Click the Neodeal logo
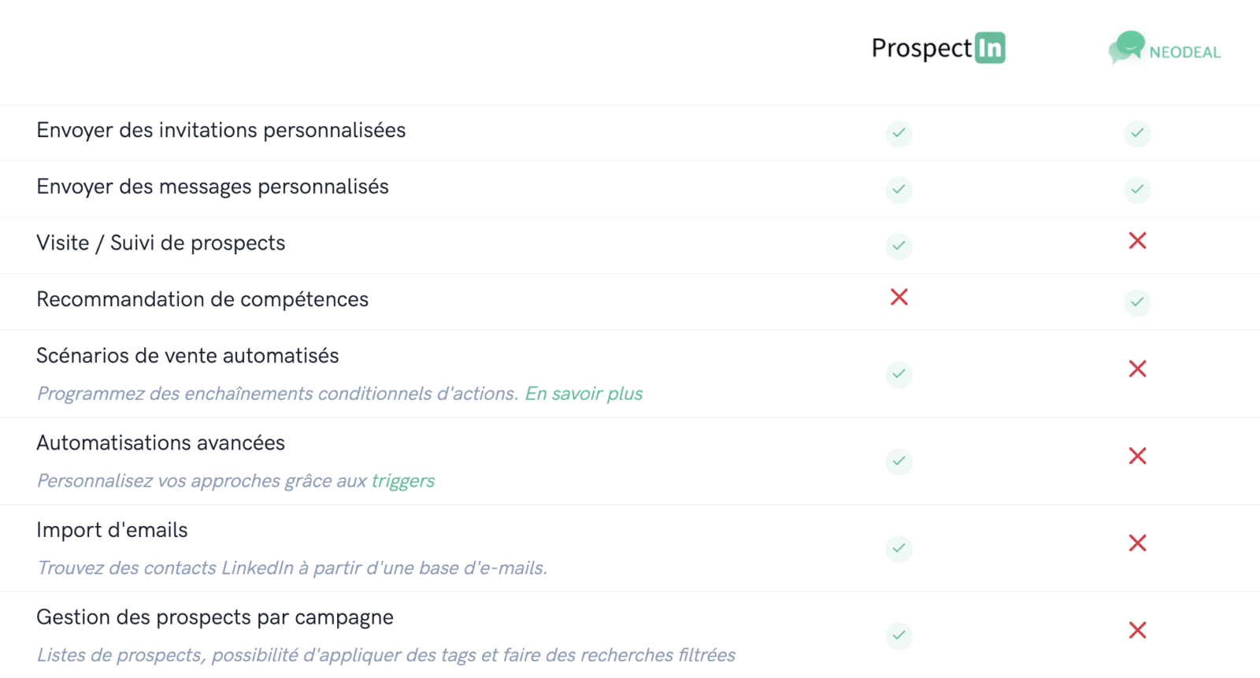The image size is (1260, 678). click(1165, 48)
